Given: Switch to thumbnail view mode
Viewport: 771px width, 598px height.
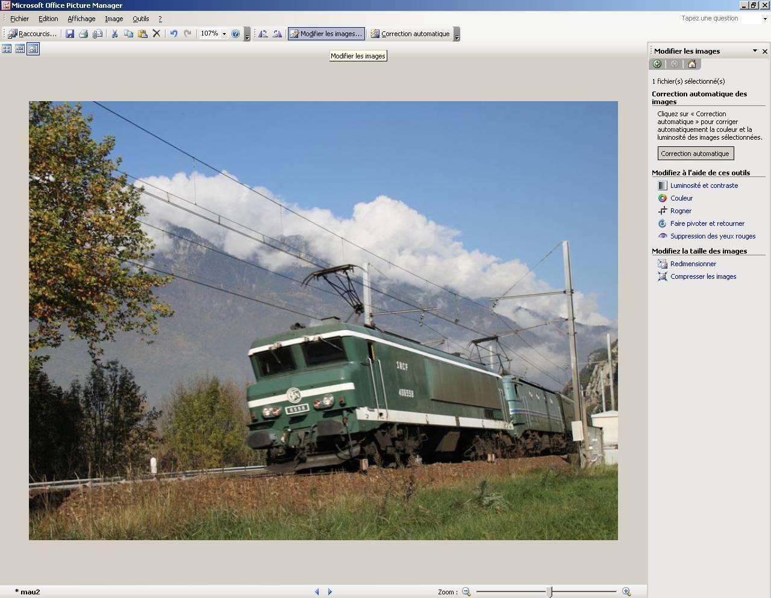Looking at the screenshot, I should 7,49.
